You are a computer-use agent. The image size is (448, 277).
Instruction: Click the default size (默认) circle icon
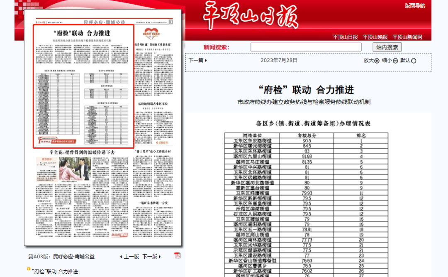[414, 61]
